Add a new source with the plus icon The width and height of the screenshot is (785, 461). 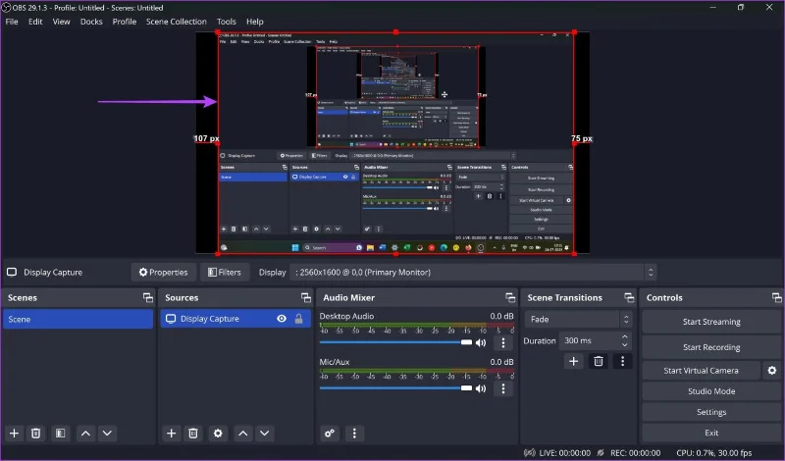171,434
